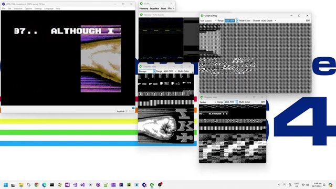Open the Memory menu in ICU64 window

point(143,8)
